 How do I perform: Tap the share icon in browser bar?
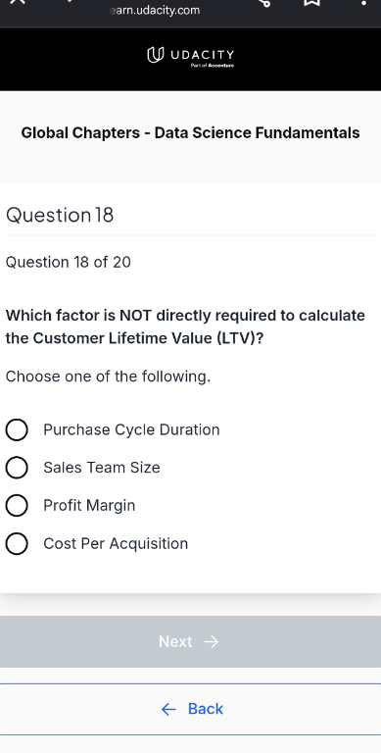[x=263, y=2]
